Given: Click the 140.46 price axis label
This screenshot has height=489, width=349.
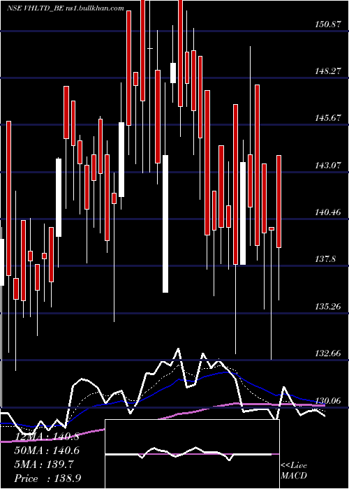Looking at the screenshot, I should (x=327, y=212).
